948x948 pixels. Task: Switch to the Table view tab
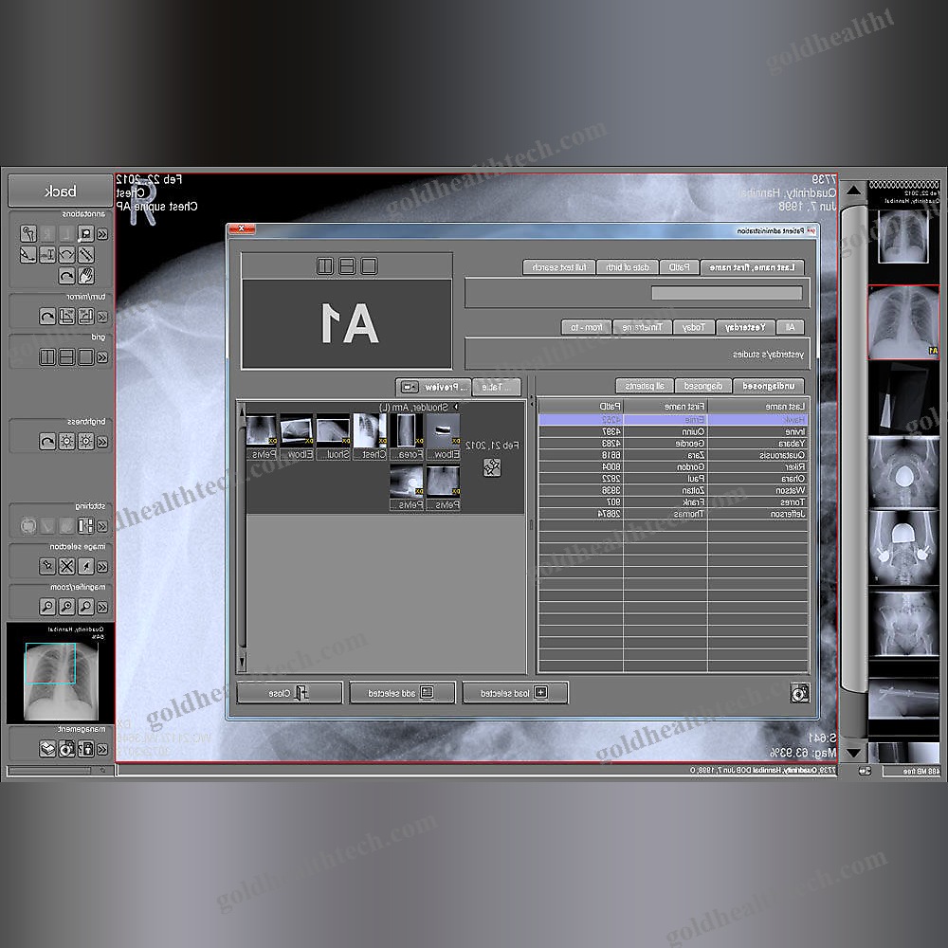[497, 387]
